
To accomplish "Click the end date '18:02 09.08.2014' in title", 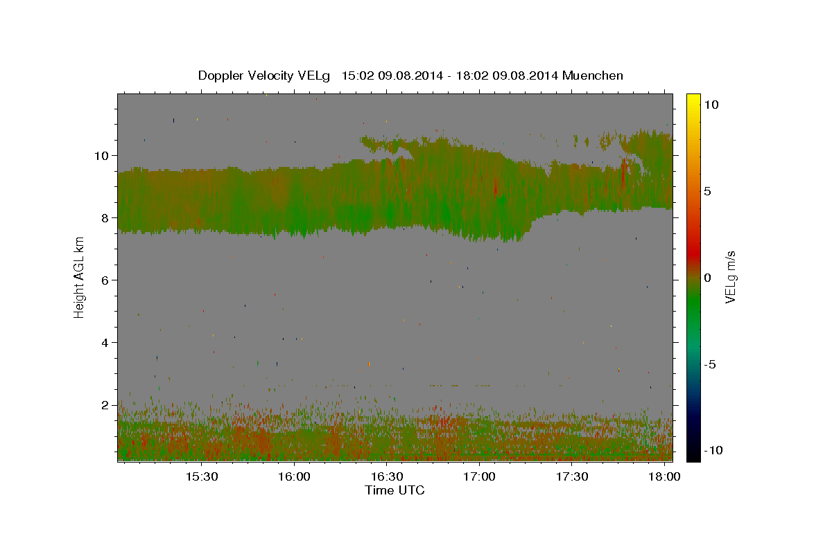I will coord(507,75).
